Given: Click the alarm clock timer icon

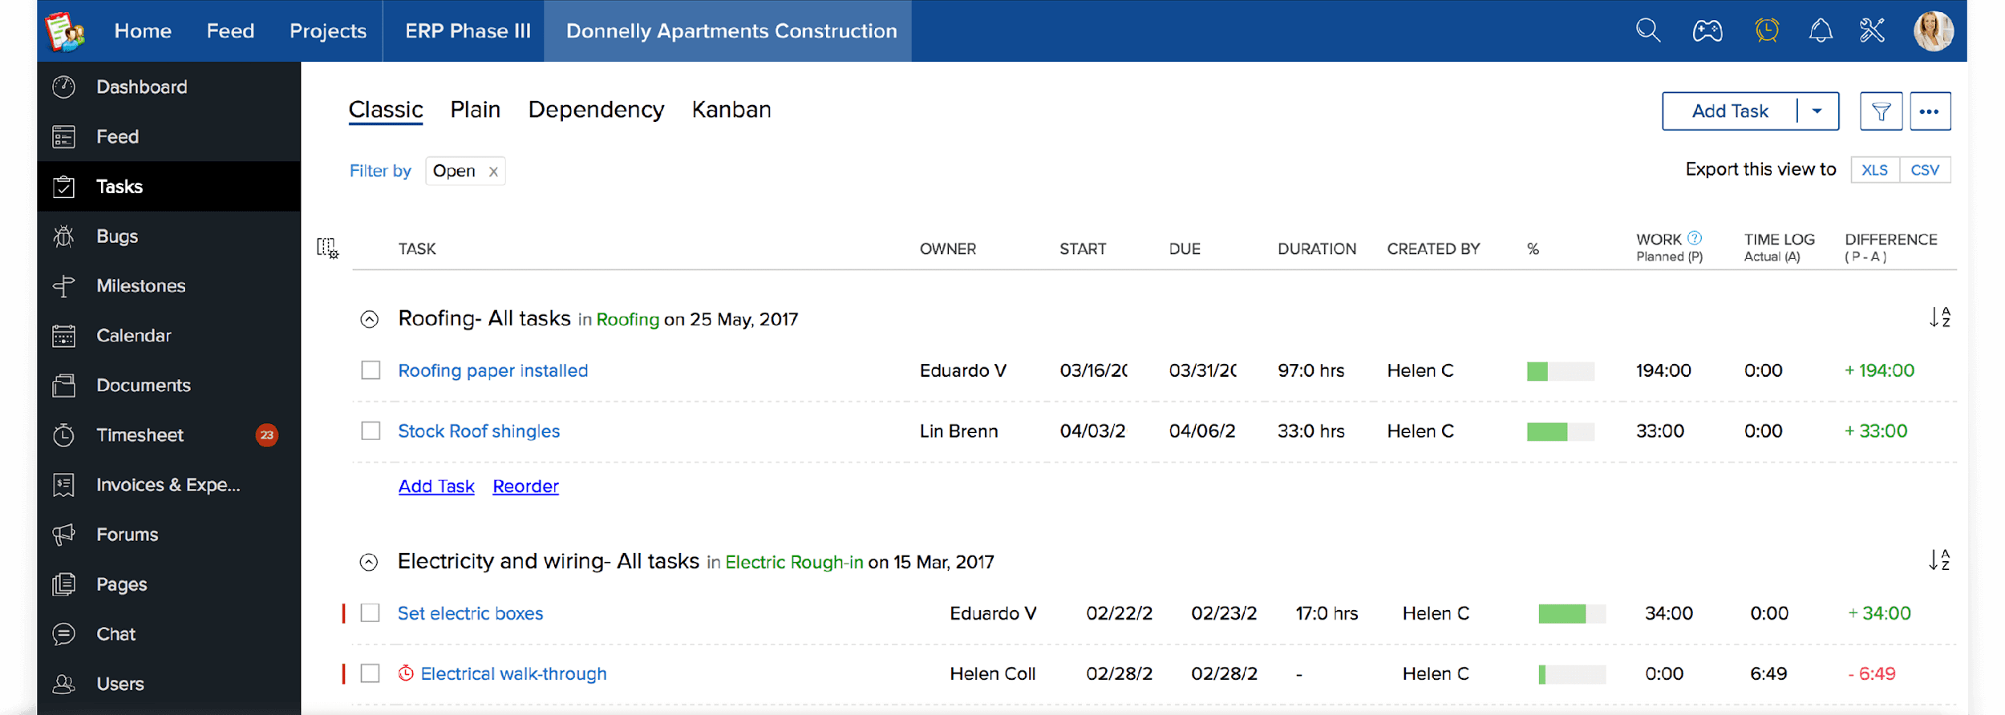Looking at the screenshot, I should click(1767, 30).
